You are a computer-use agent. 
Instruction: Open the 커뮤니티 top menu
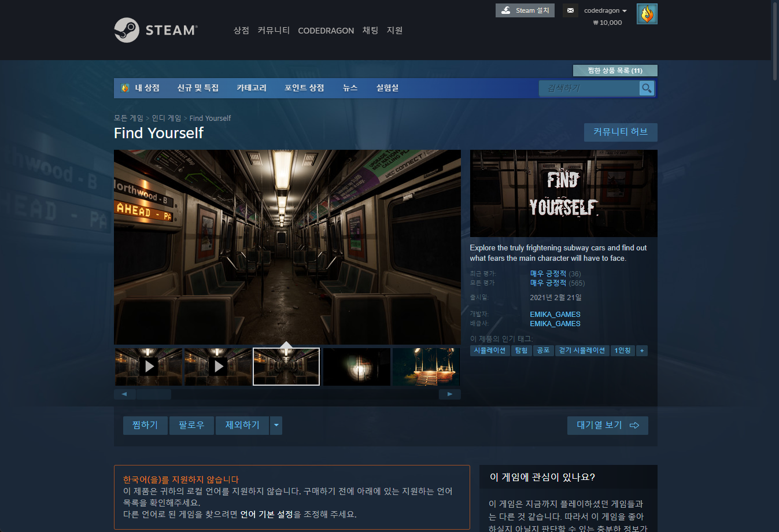click(x=274, y=30)
